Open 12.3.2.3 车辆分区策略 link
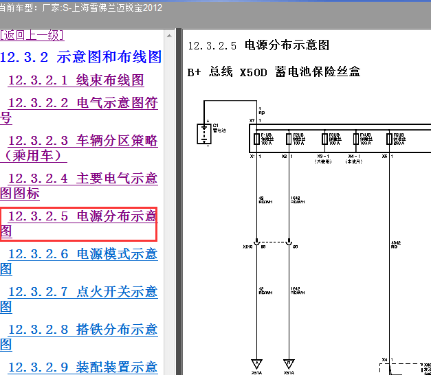 click(79, 148)
